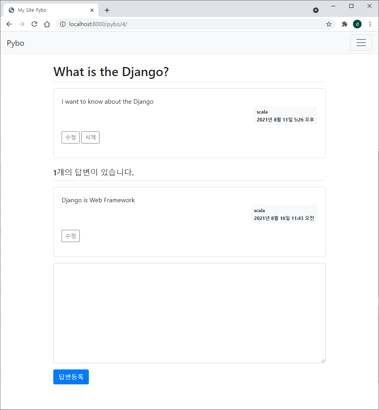Bookmark this page with the star icon
The height and width of the screenshot is (410, 379).
[x=329, y=24]
